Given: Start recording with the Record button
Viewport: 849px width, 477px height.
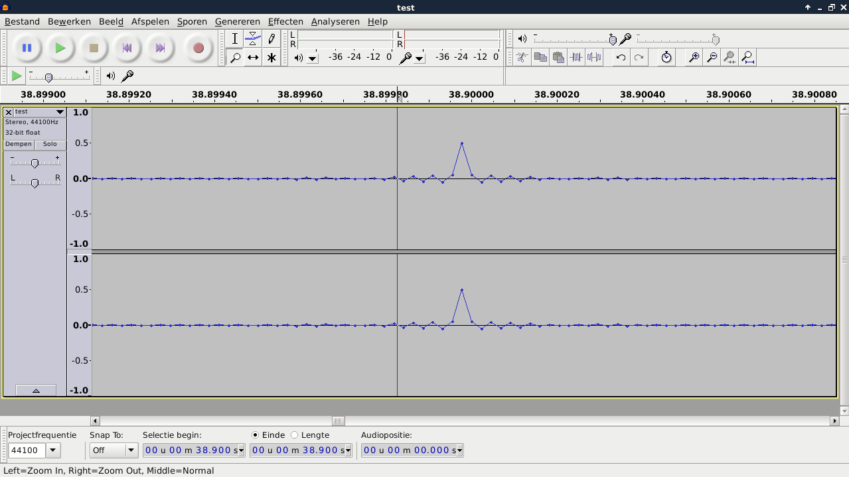Looking at the screenshot, I should point(198,48).
